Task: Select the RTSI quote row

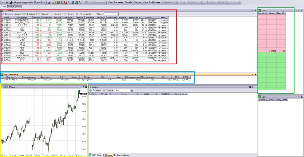Action: pyautogui.click(x=85, y=61)
